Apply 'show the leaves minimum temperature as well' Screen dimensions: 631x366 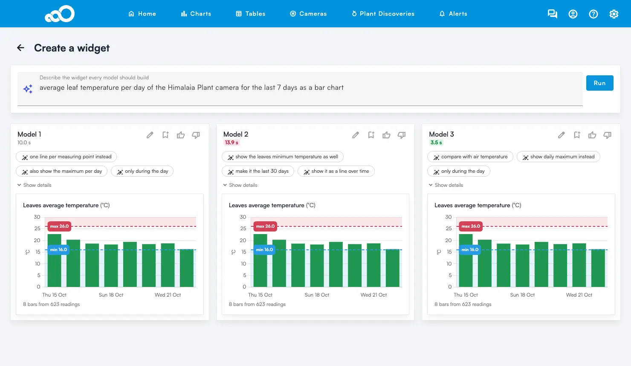(x=282, y=157)
